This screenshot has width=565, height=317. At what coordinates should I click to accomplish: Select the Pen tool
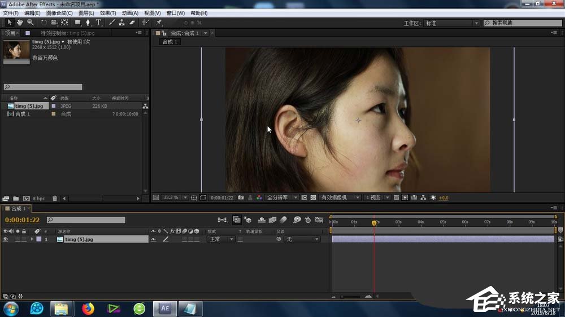88,23
